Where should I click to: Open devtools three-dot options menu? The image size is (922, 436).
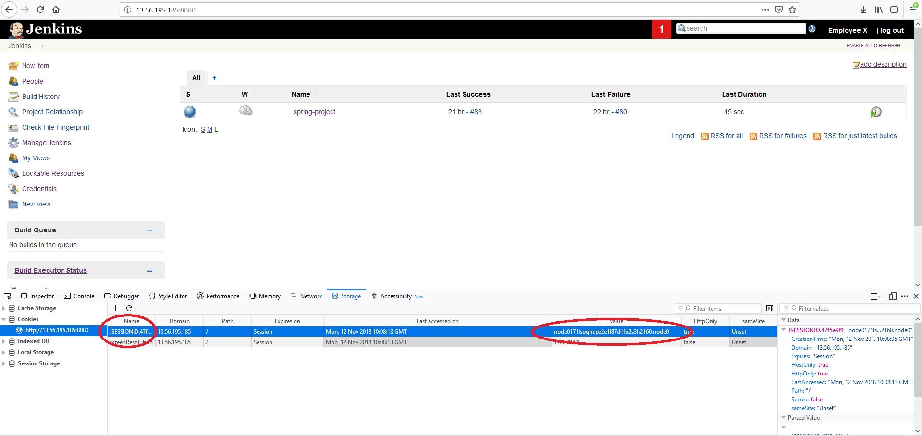905,296
